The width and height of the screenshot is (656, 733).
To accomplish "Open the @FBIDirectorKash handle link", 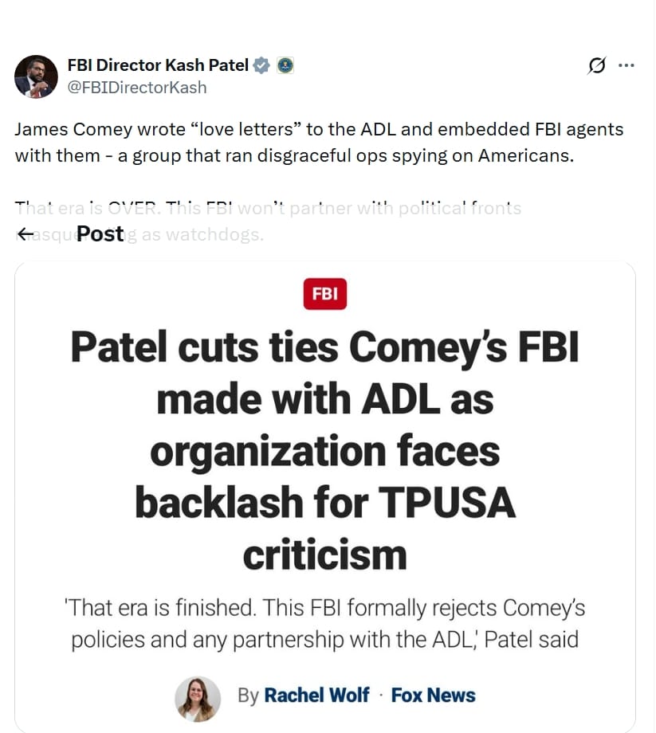I will point(136,88).
